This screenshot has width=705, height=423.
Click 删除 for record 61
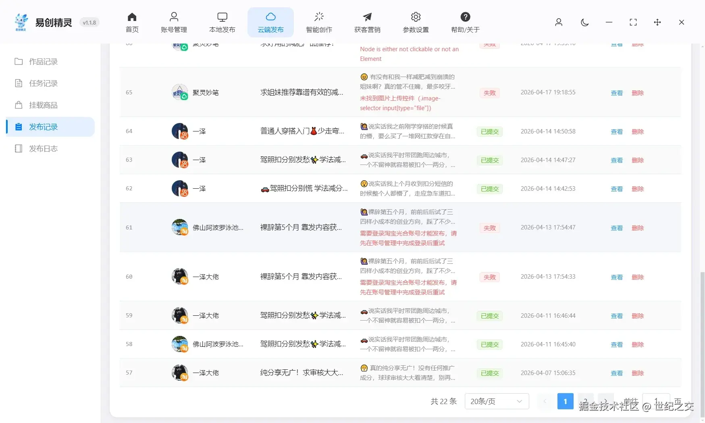point(638,228)
